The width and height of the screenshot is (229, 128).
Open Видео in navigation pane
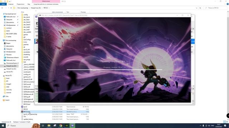coord(8,43)
